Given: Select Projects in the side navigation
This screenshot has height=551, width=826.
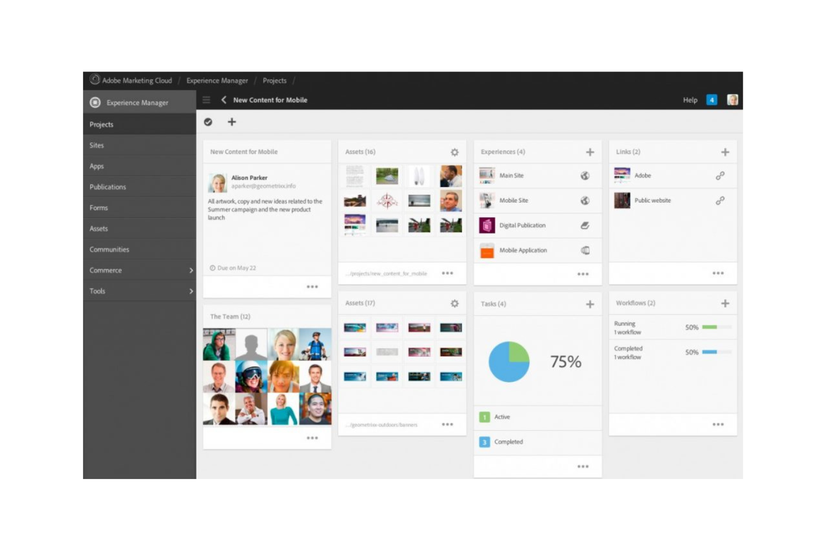Looking at the screenshot, I should pyautogui.click(x=140, y=124).
